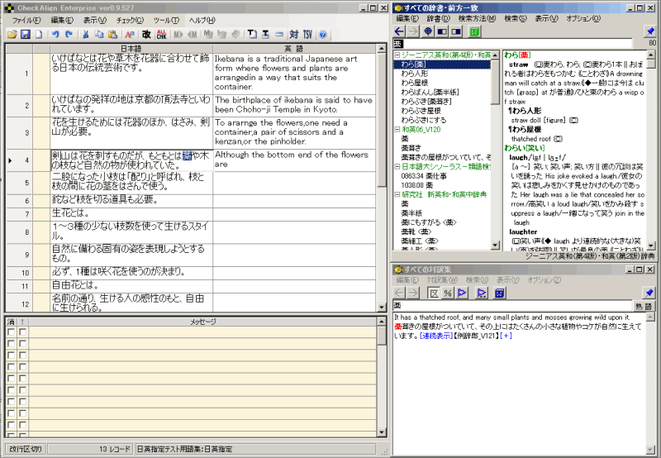Tick the first-row checkbox under the ! column
Viewport: 661px width, 458px height.
point(23,332)
